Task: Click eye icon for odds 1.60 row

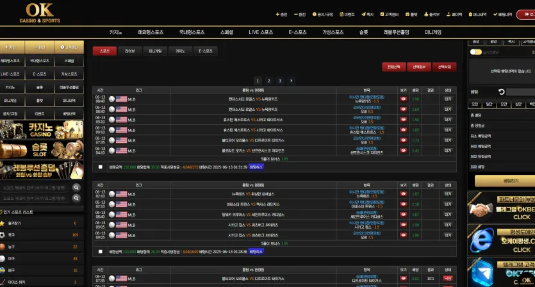Action: point(403,109)
